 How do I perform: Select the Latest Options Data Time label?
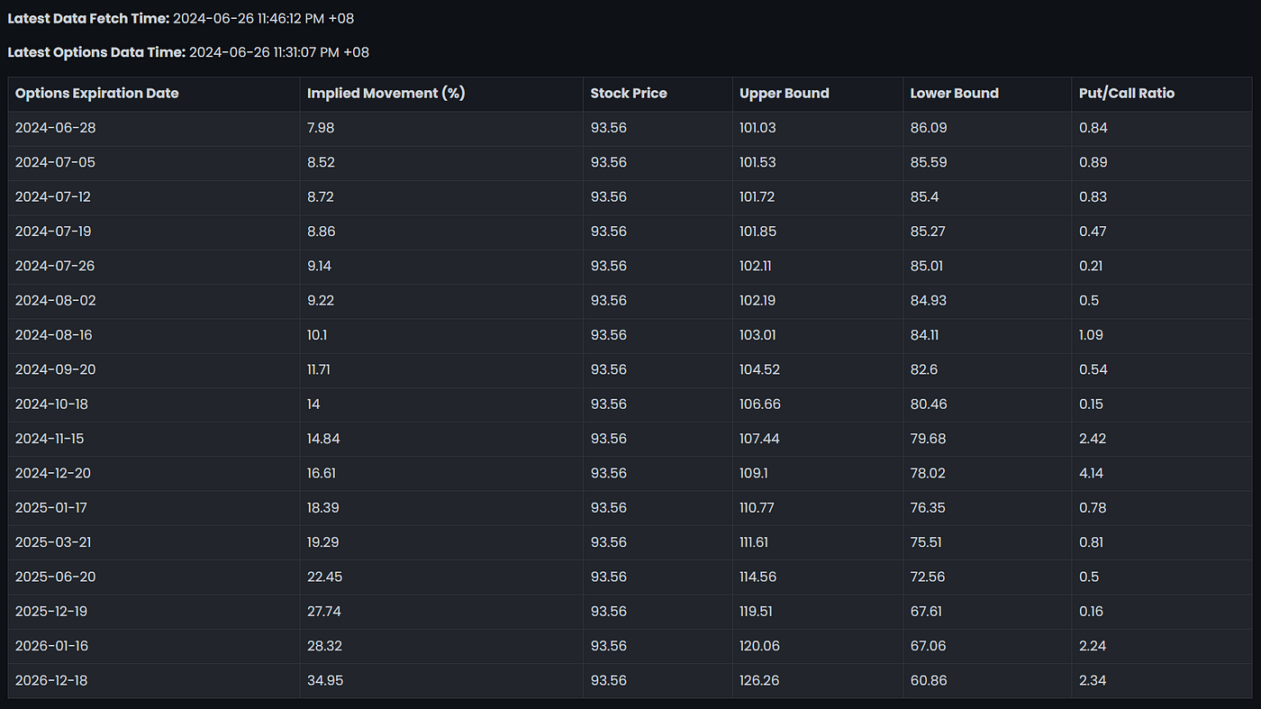click(96, 52)
